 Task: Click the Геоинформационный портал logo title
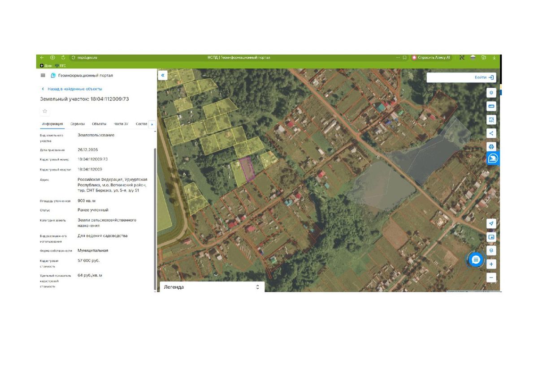pos(82,76)
